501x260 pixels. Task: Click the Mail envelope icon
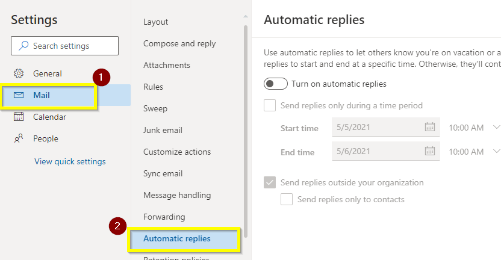click(x=19, y=95)
